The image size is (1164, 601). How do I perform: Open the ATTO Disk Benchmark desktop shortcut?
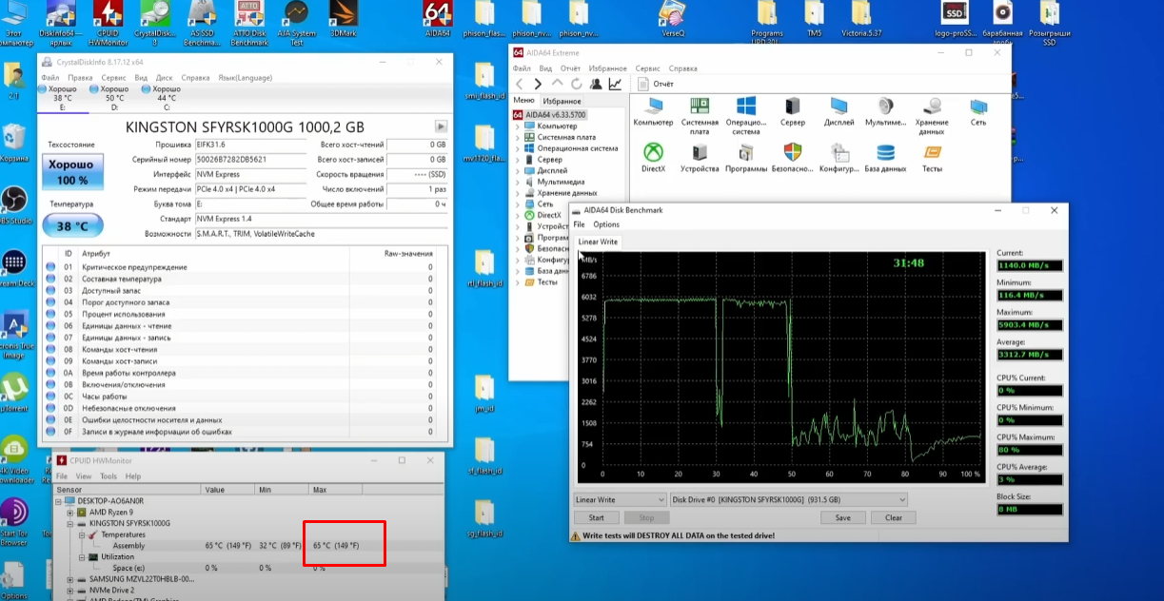(x=249, y=23)
